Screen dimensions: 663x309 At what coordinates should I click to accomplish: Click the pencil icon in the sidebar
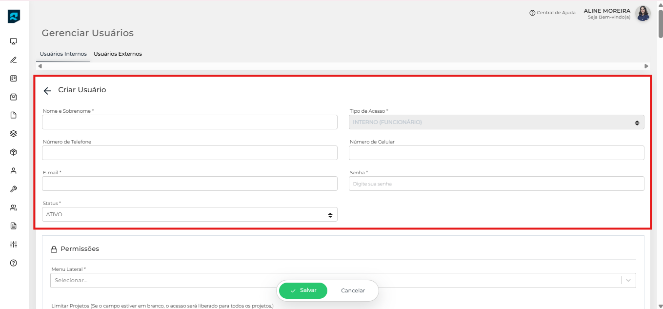tap(14, 60)
